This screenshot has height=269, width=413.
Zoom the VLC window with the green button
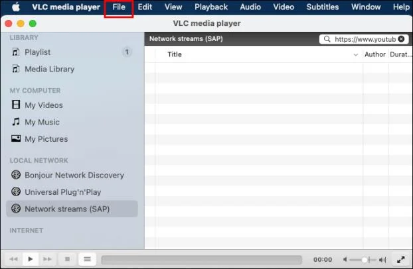pos(33,23)
